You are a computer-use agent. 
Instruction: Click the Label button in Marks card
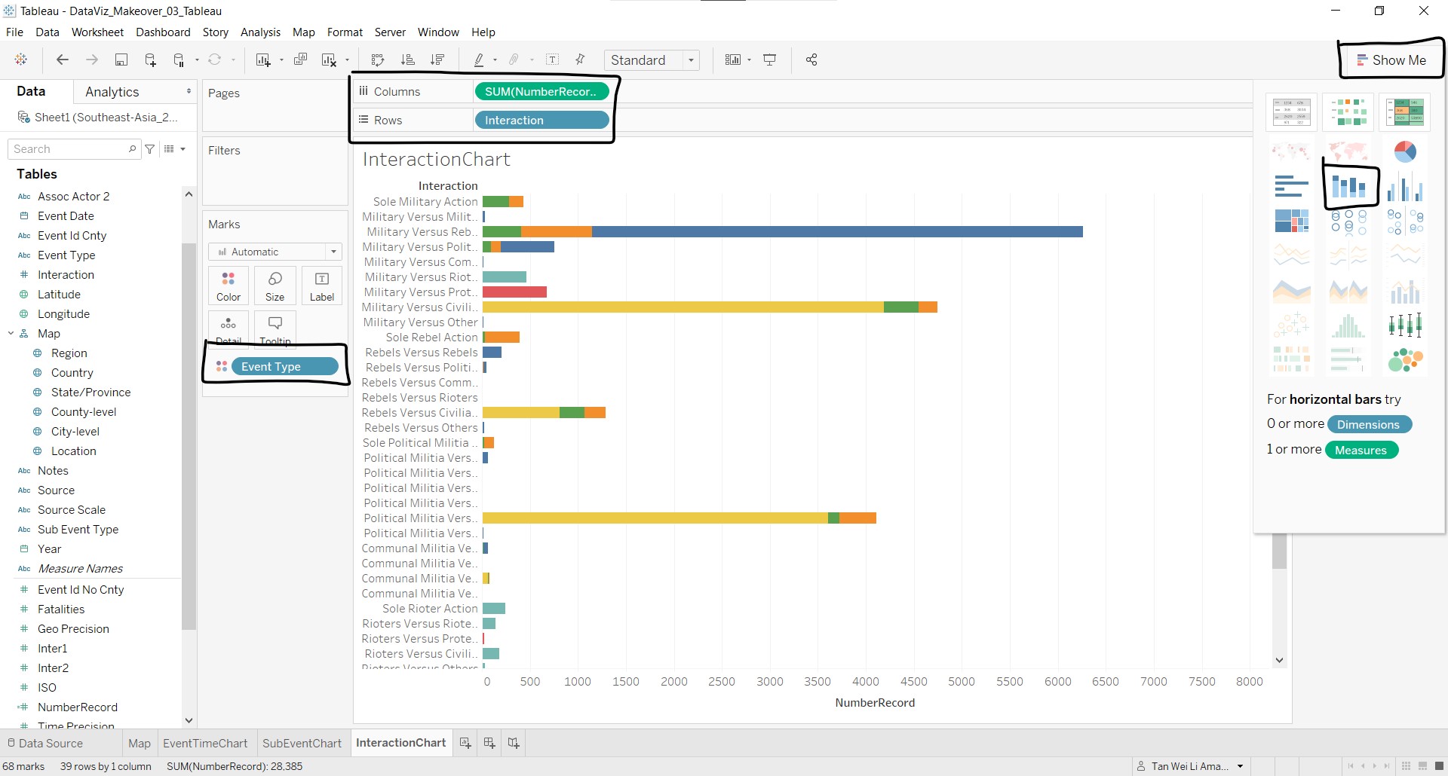pos(322,286)
